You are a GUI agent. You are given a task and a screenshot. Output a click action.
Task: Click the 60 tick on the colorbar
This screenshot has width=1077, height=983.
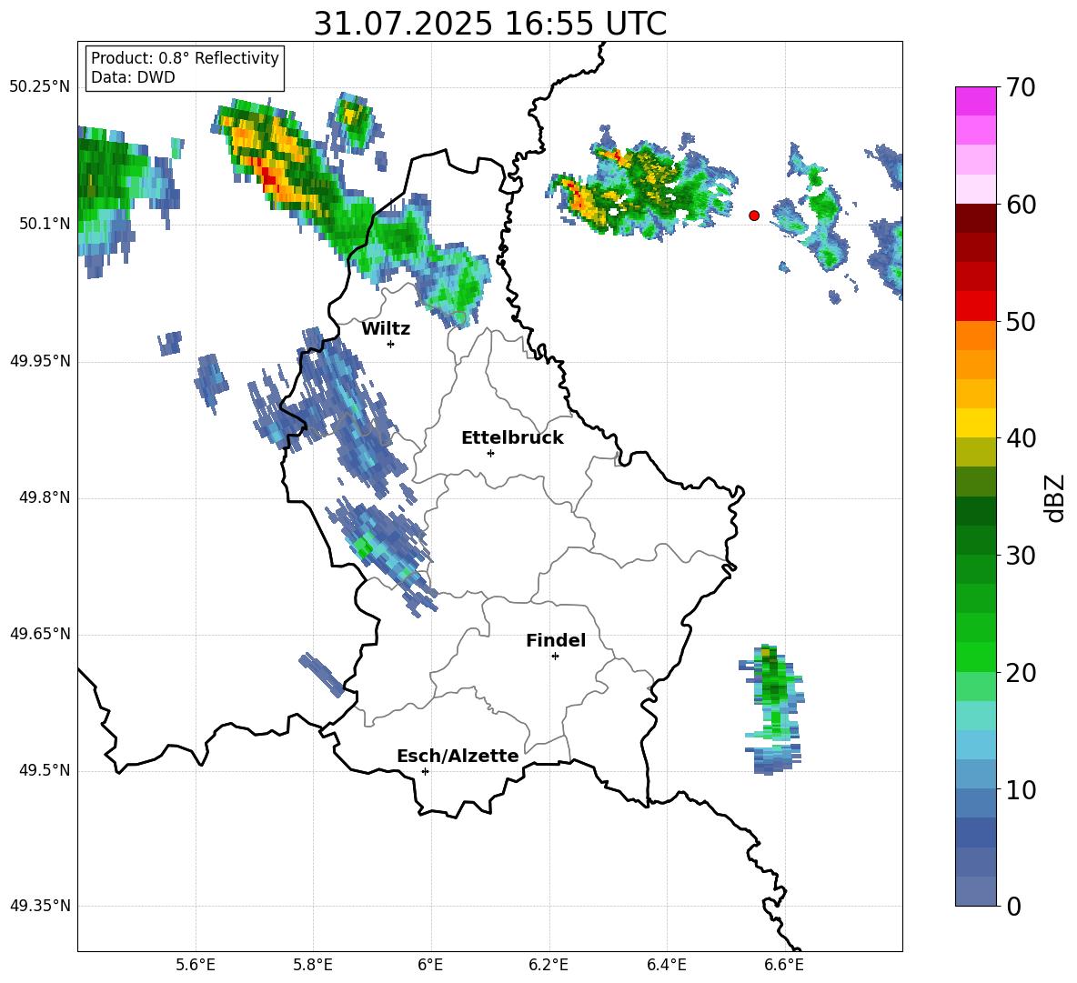coord(1021,205)
